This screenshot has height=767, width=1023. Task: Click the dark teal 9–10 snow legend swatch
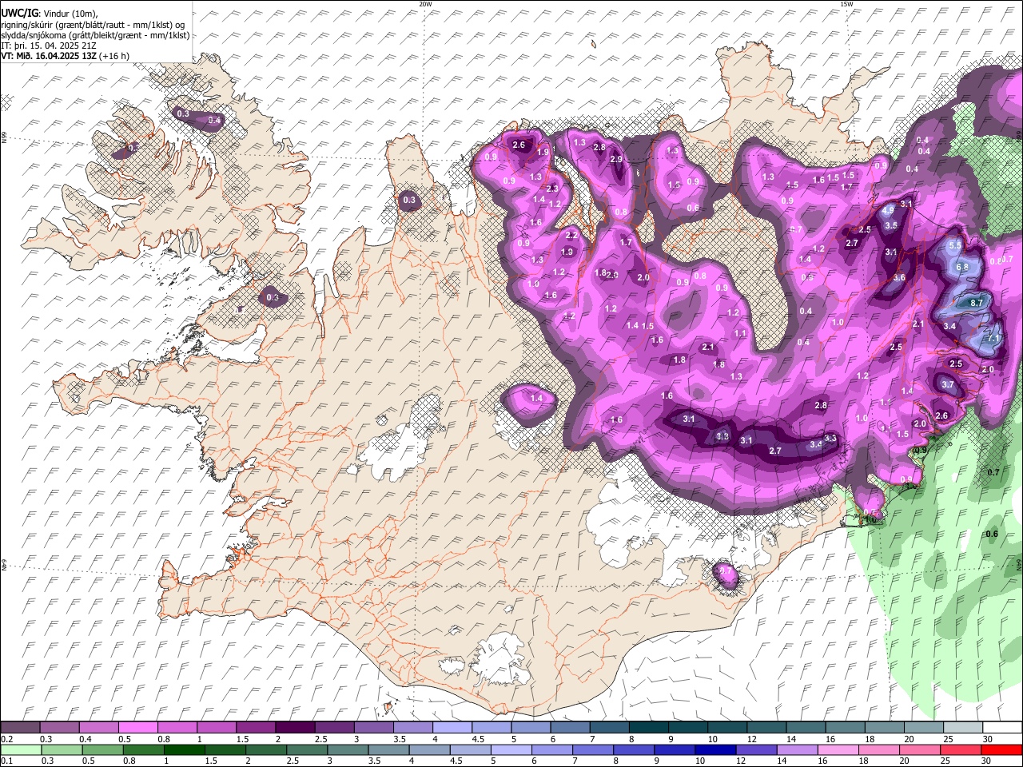(687, 728)
